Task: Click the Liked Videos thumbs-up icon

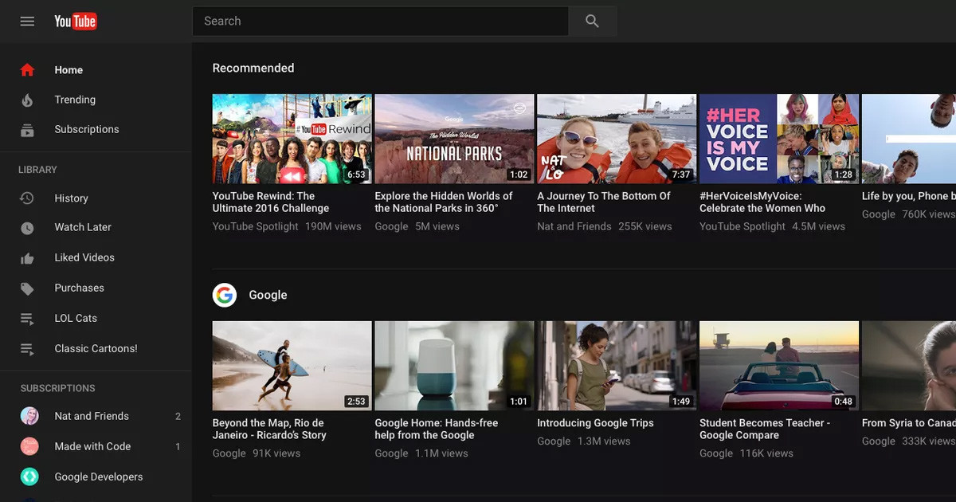Action: pos(27,258)
